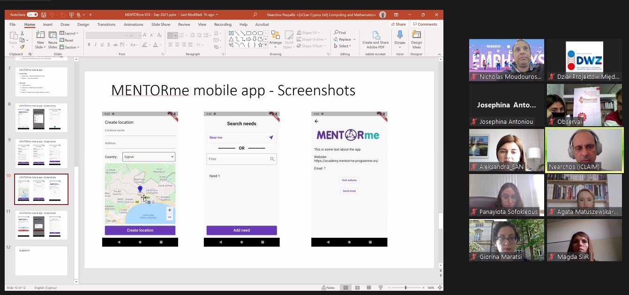629x295 pixels.
Task: Select the slide 9 thumbnail
Action: pos(41,153)
